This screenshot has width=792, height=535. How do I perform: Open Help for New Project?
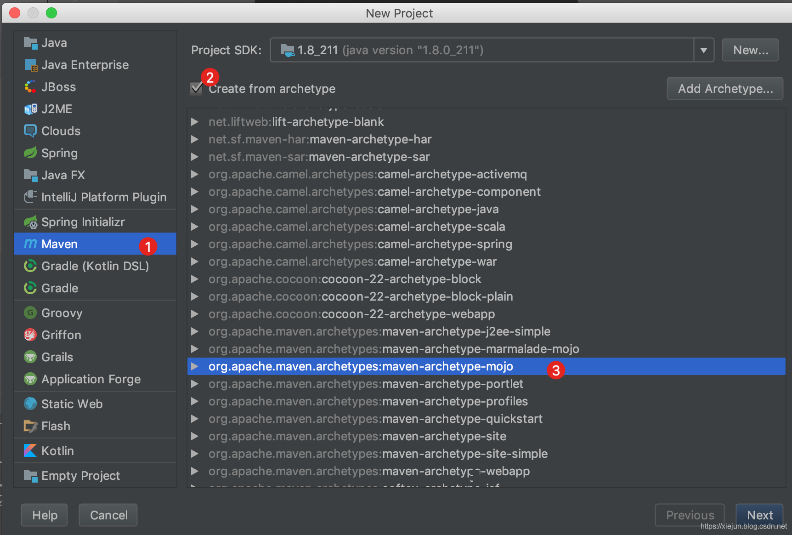click(45, 515)
